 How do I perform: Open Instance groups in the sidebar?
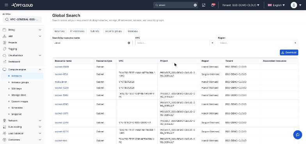pyautogui.click(x=20, y=82)
